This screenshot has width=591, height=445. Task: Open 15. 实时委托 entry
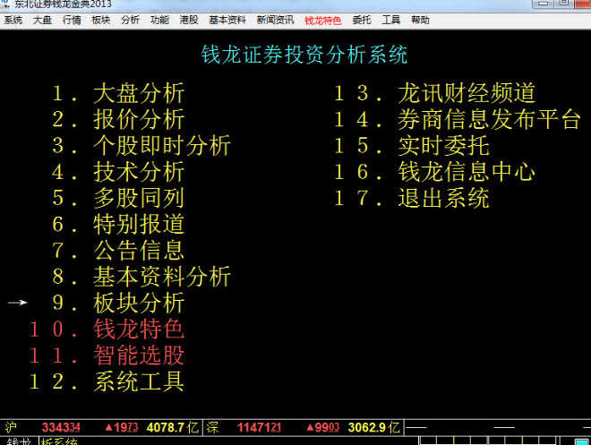pos(412,145)
